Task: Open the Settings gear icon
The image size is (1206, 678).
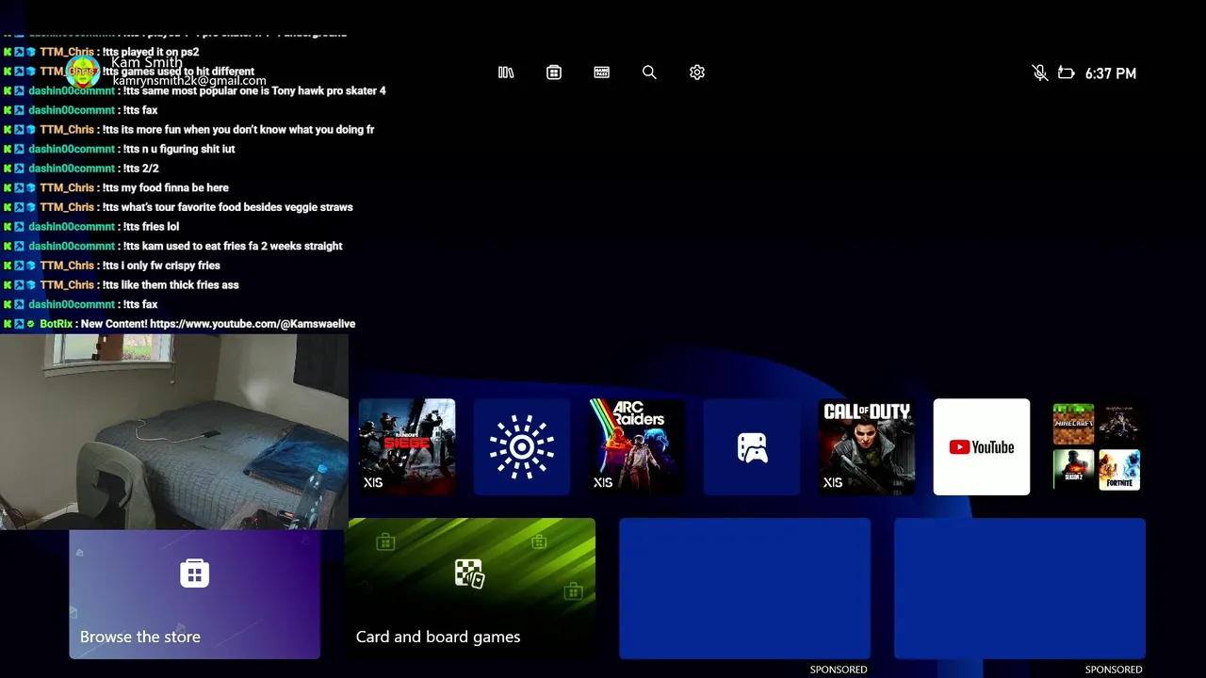Action: point(697,73)
